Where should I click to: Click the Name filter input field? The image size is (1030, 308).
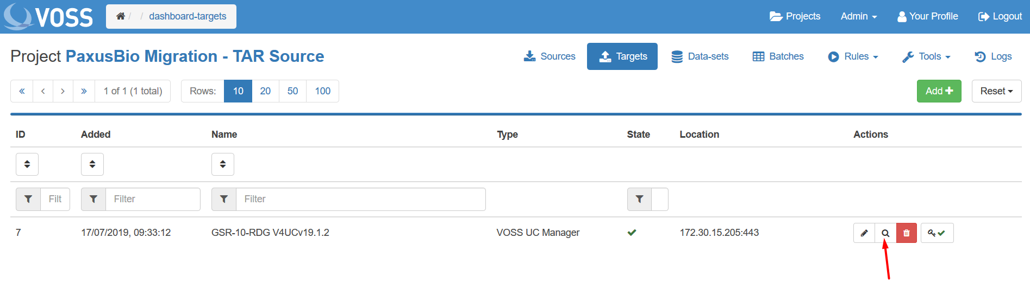(360, 199)
